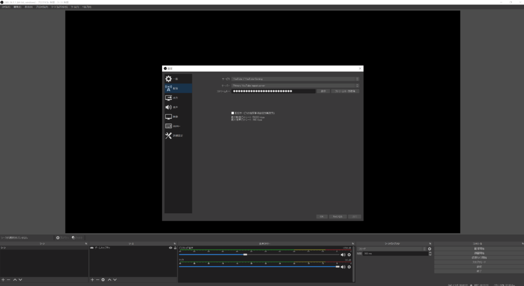Viewport: 524px width, 286px height.
Task: Add a new source with plus icon
Action: tap(92, 280)
